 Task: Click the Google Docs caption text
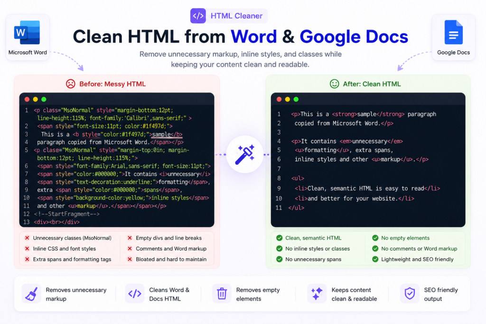coord(453,52)
